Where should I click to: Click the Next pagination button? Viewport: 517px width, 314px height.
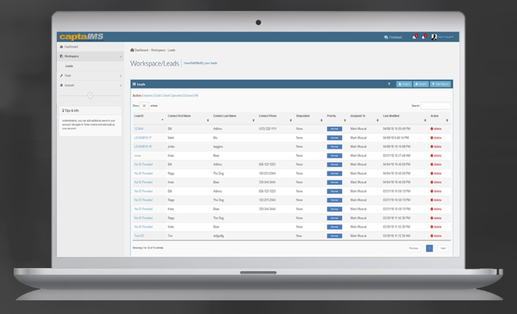point(443,248)
